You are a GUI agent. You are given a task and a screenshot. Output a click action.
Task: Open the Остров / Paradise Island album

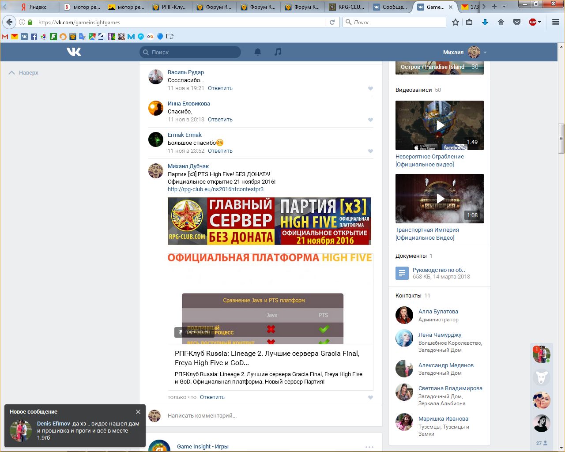[440, 67]
